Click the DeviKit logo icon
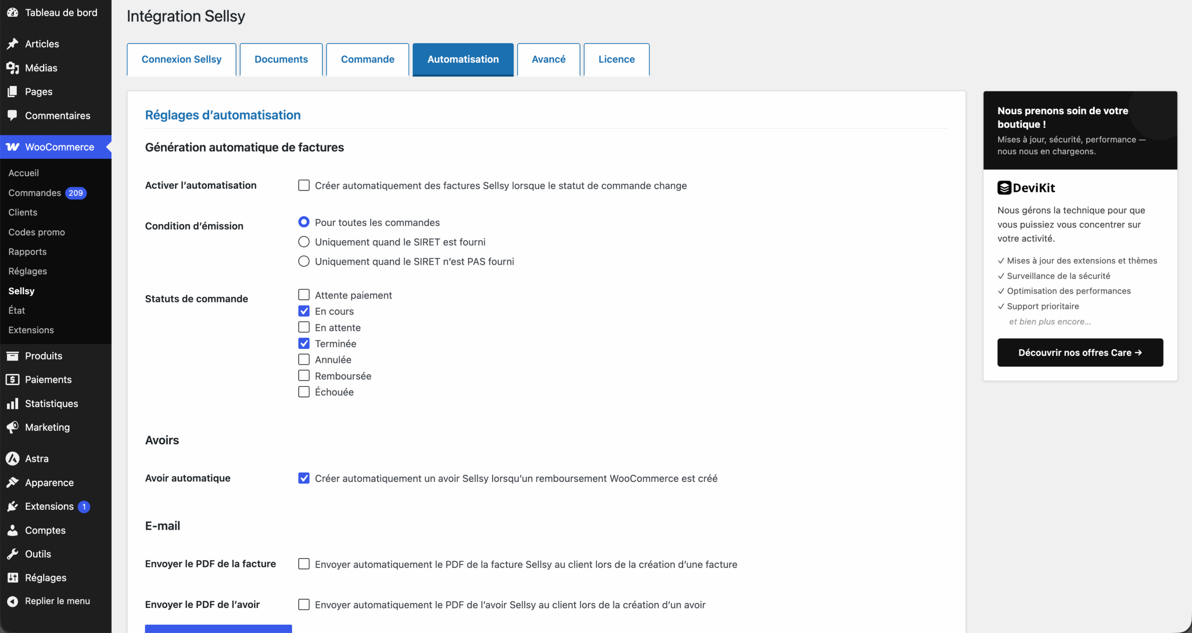Screen dimensions: 1192x633 1004,188
